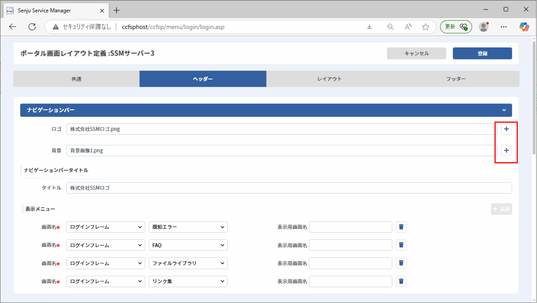Click the read aloud icon in address bar

click(408, 27)
